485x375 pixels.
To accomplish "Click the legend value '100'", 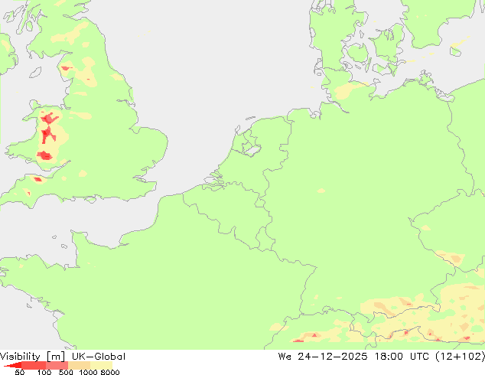I will coord(44,372).
